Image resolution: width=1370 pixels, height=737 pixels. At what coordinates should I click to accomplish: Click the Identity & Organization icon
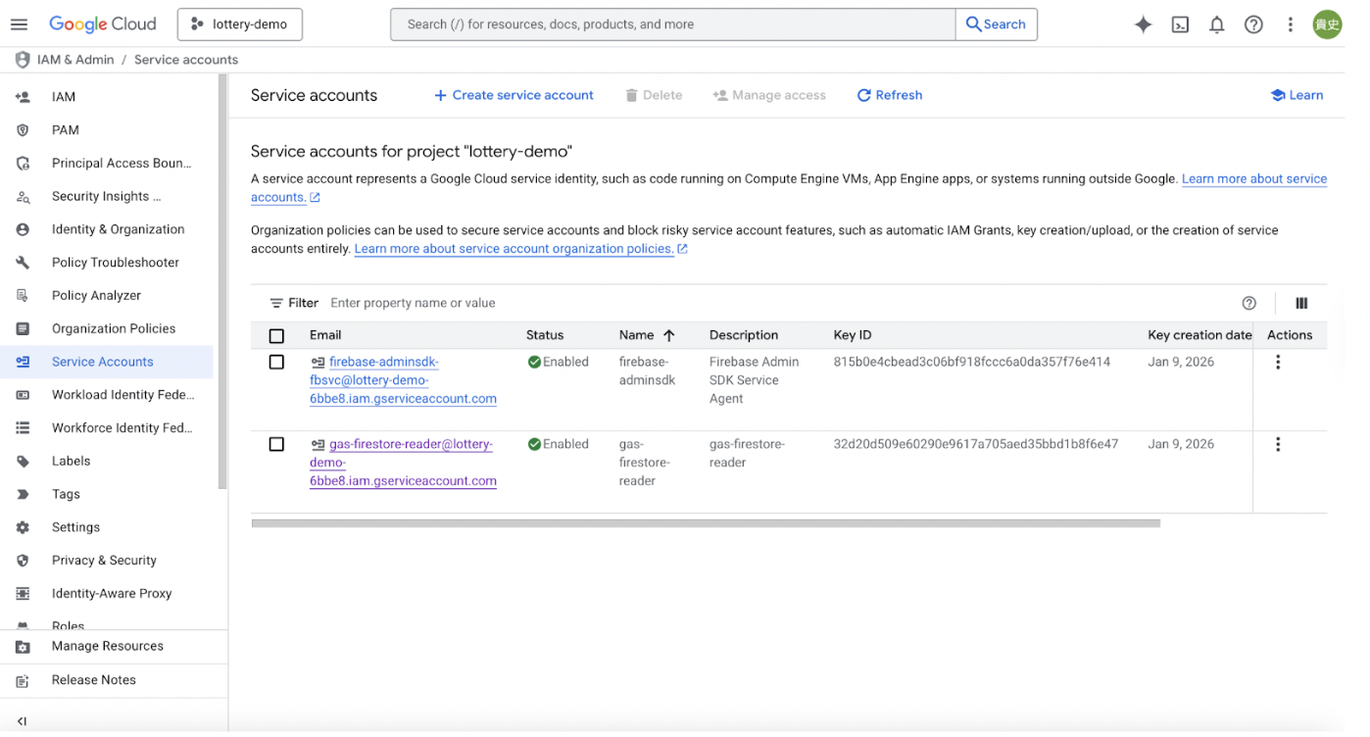pos(23,229)
